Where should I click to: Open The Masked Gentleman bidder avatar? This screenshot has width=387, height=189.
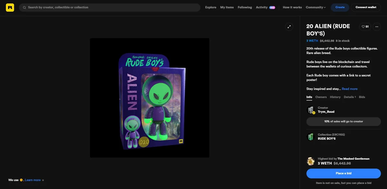tap(310, 161)
